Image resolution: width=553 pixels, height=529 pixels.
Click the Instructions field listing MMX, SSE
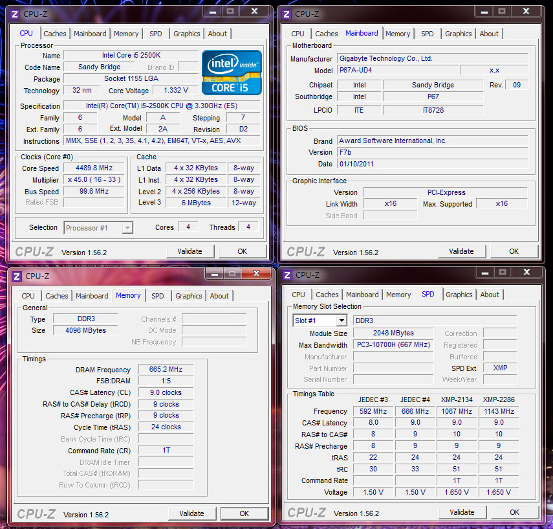(162, 141)
